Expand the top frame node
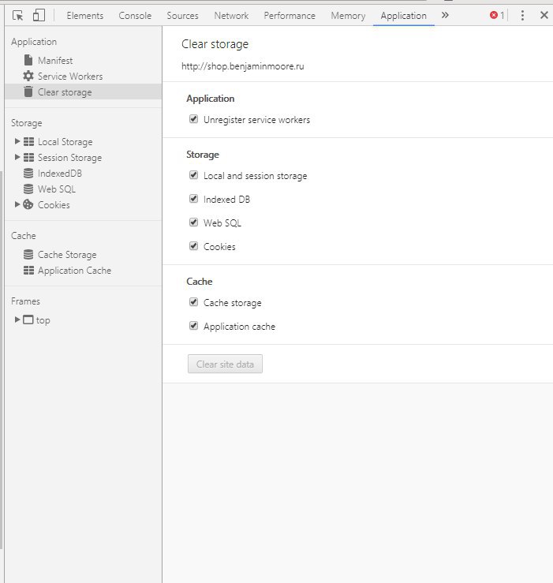This screenshot has height=583, width=553. click(x=17, y=320)
